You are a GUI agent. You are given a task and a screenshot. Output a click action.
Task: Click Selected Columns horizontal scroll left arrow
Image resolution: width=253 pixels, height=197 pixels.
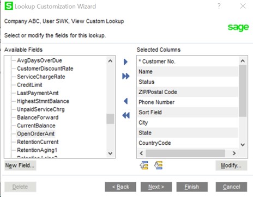(x=141, y=153)
